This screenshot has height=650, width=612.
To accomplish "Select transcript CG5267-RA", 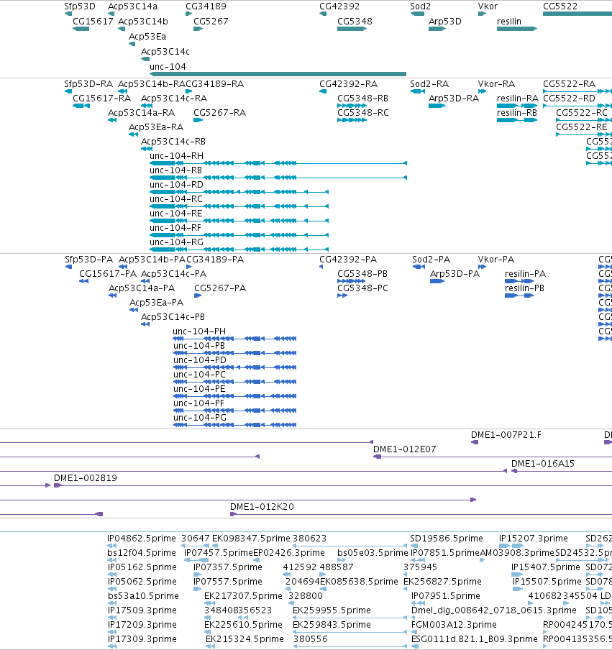I will (198, 120).
